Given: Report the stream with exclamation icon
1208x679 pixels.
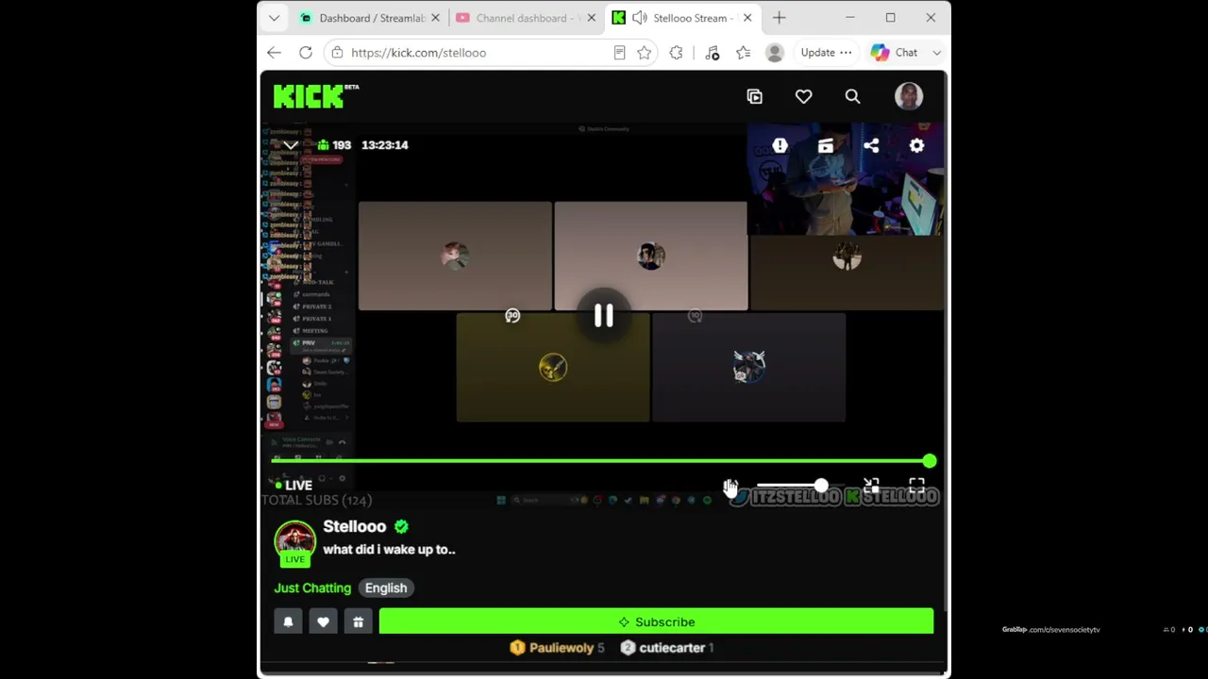Looking at the screenshot, I should (x=780, y=145).
